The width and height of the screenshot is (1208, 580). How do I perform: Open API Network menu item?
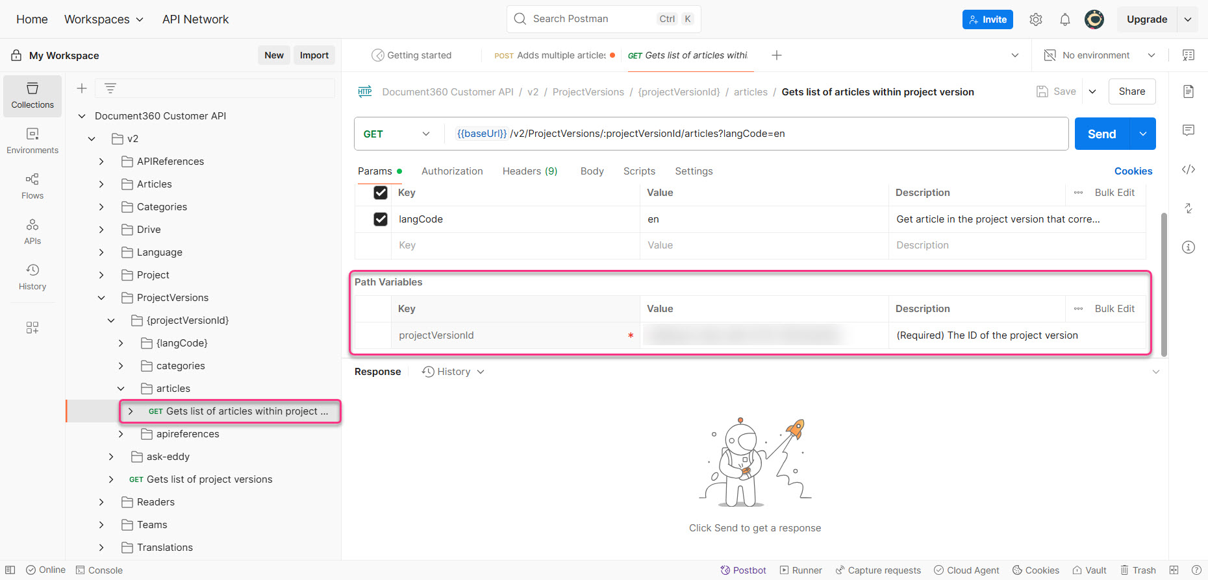coord(195,19)
